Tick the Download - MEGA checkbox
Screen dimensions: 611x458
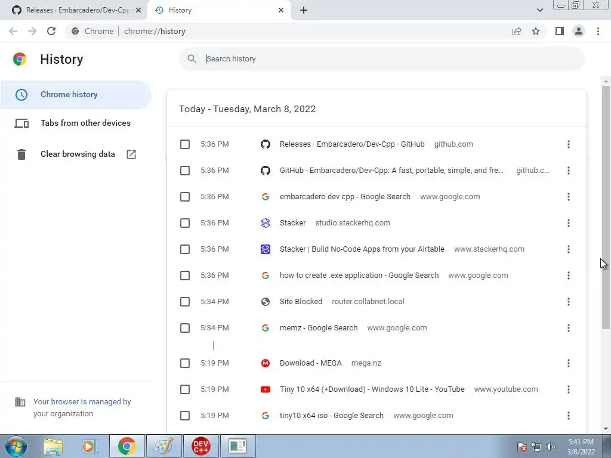[x=185, y=363]
